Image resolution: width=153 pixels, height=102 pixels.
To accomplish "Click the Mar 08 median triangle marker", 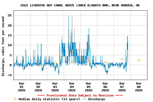I will (x=139, y=60).
